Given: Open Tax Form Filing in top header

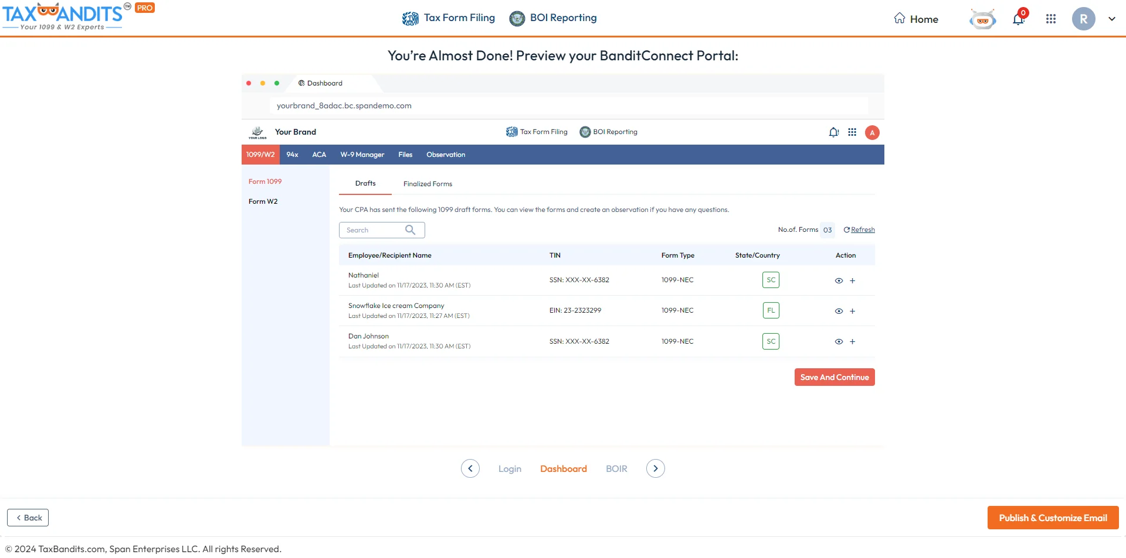Looking at the screenshot, I should point(449,18).
